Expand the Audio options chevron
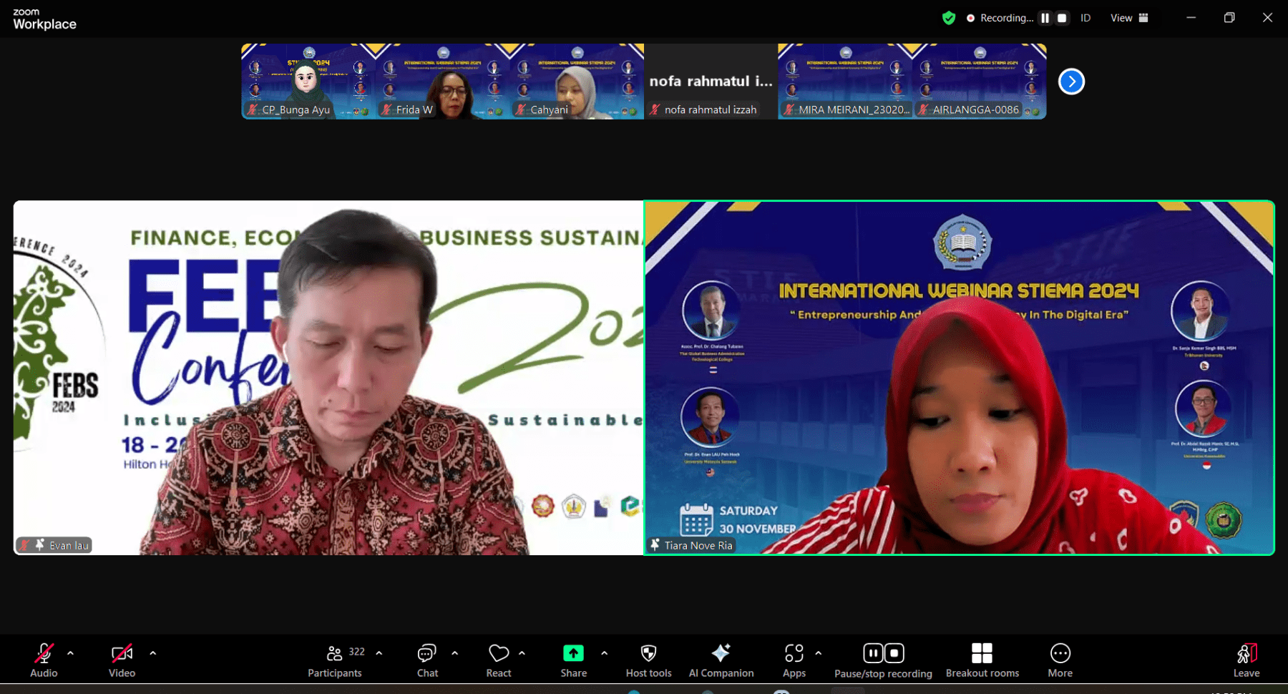Image resolution: width=1288 pixels, height=694 pixels. (x=70, y=653)
